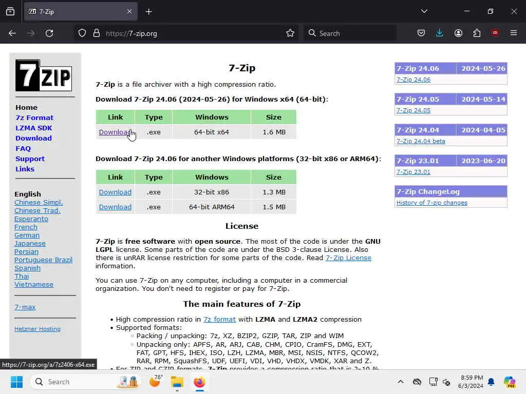Switch language to German
Viewport: 526px width, 394px height.
[27, 235]
